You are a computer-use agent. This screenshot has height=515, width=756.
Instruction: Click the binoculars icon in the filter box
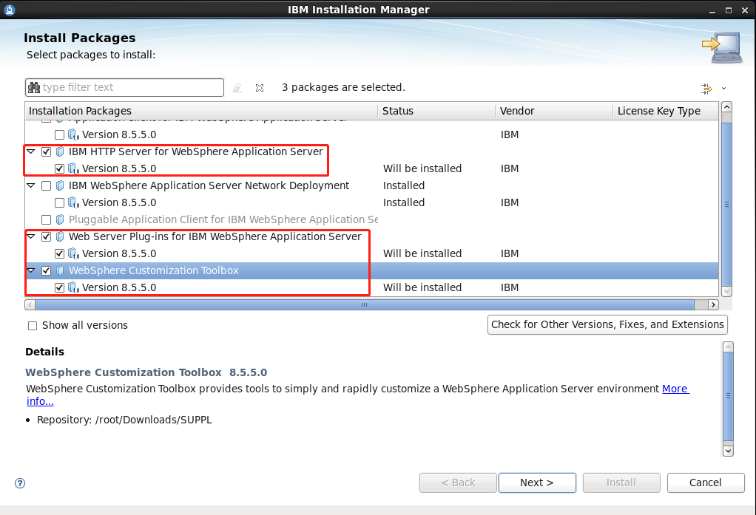click(34, 87)
